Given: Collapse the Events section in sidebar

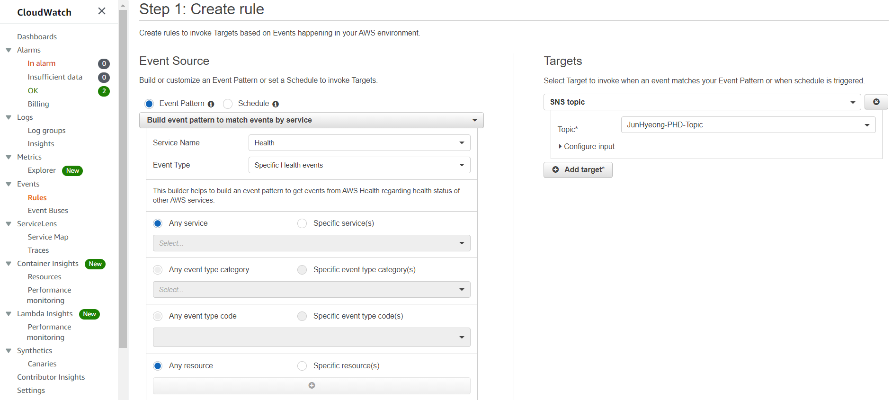Looking at the screenshot, I should (9, 184).
